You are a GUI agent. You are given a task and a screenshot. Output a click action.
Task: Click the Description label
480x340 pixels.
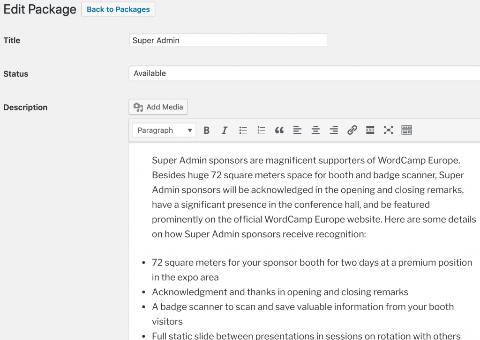[25, 107]
